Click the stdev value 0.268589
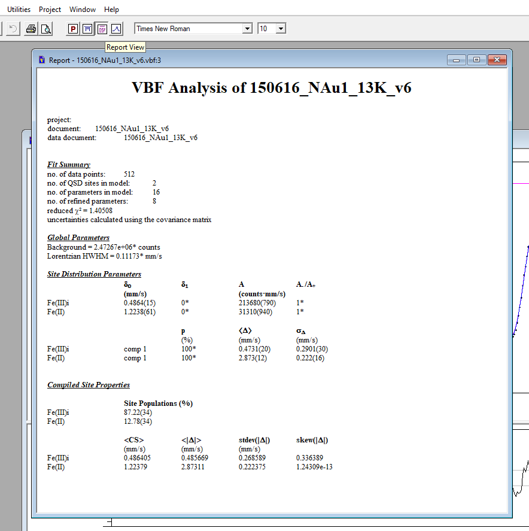Viewport: 529px width, 531px height. (x=252, y=458)
